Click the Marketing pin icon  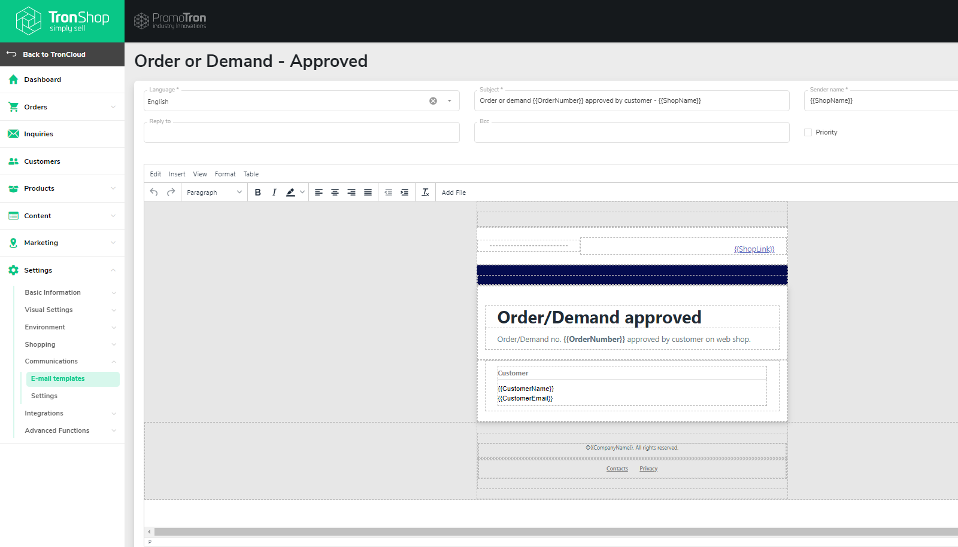13,243
